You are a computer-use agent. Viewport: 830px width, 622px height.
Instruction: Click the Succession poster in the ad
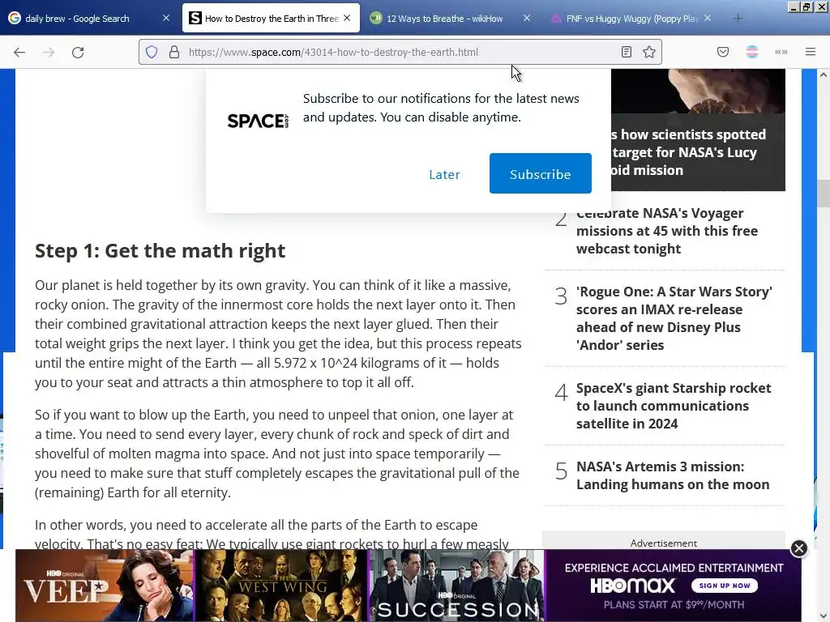pos(456,585)
